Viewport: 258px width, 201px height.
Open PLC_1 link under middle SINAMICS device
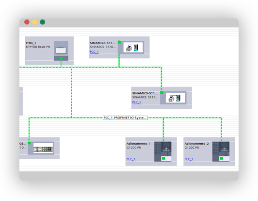pyautogui.click(x=137, y=102)
